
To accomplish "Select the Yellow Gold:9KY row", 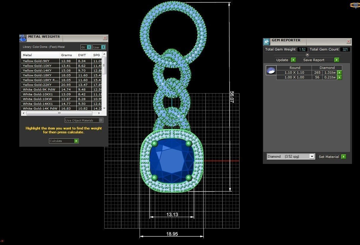I will tap(61, 61).
